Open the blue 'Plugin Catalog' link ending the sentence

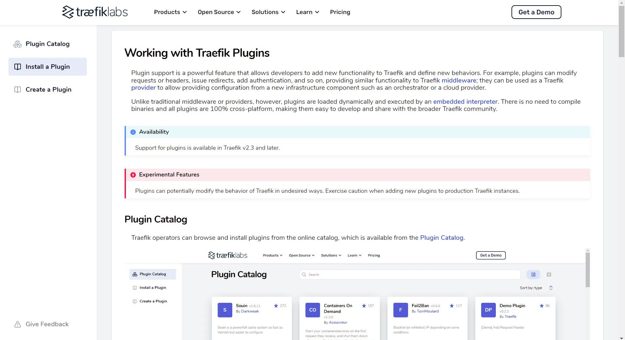click(x=442, y=238)
